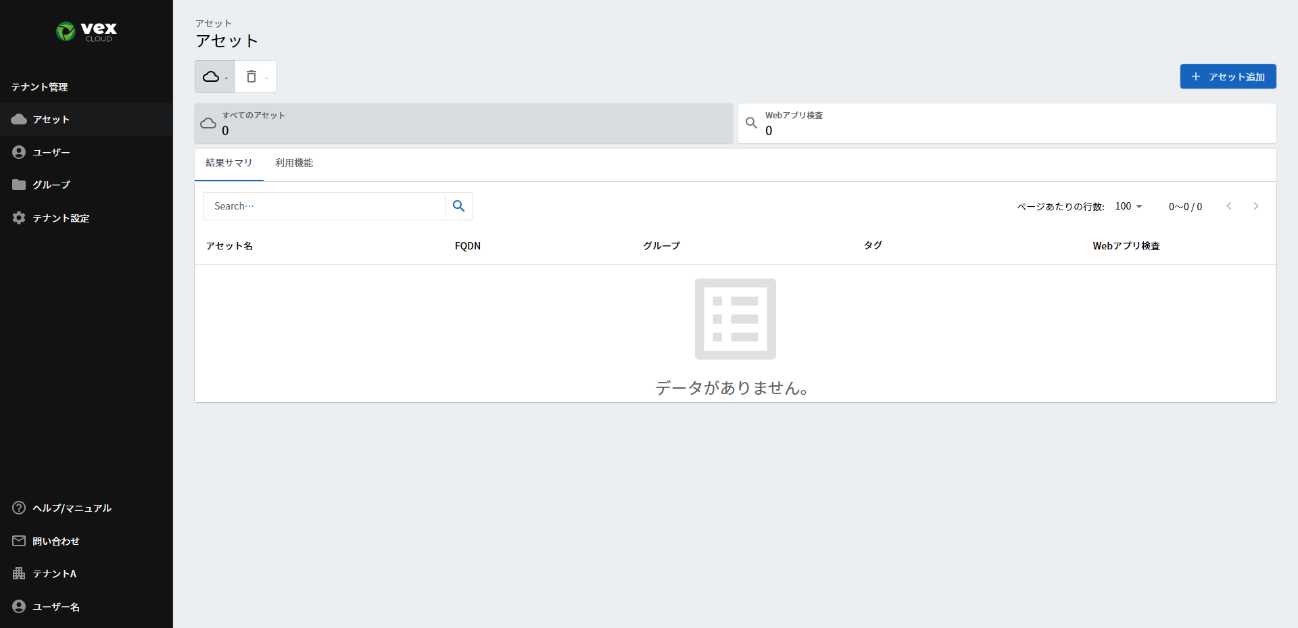The width and height of the screenshot is (1298, 628).
Task: Sort by グループ column header
Action: coord(661,246)
